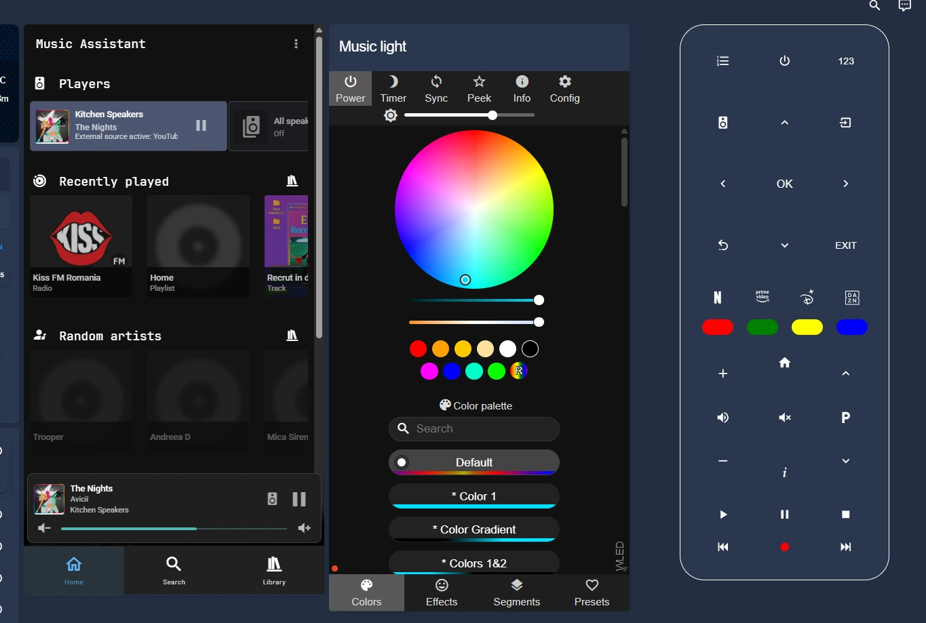
Task: Select the * Color 1 palette
Action: click(x=474, y=496)
